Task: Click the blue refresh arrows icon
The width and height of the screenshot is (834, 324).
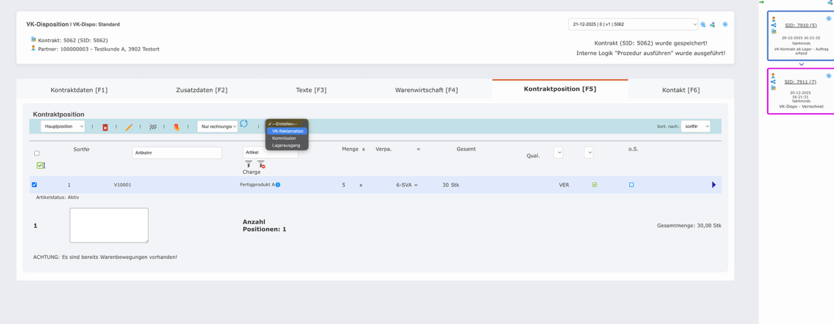Action: coord(244,124)
